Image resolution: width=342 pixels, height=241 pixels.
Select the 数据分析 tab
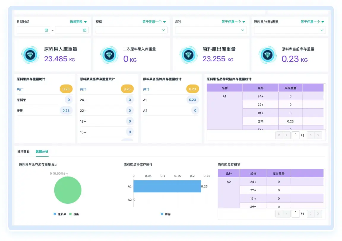(42, 151)
